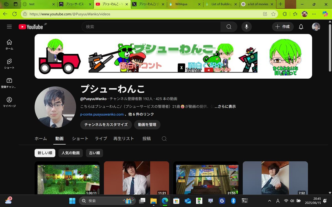Open Edge settings and more menu
This screenshot has width=332, height=207.
pyautogui.click(x=314, y=14)
